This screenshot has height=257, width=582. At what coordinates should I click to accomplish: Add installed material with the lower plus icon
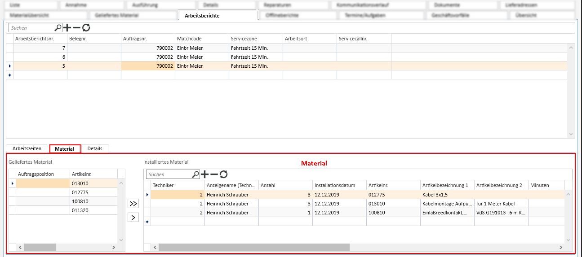(205, 174)
